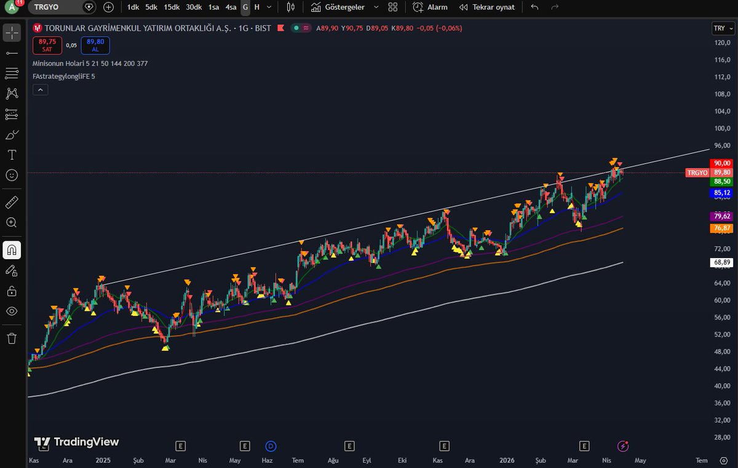Open the indicator templates grid icon
This screenshot has width=738, height=468.
392,7
